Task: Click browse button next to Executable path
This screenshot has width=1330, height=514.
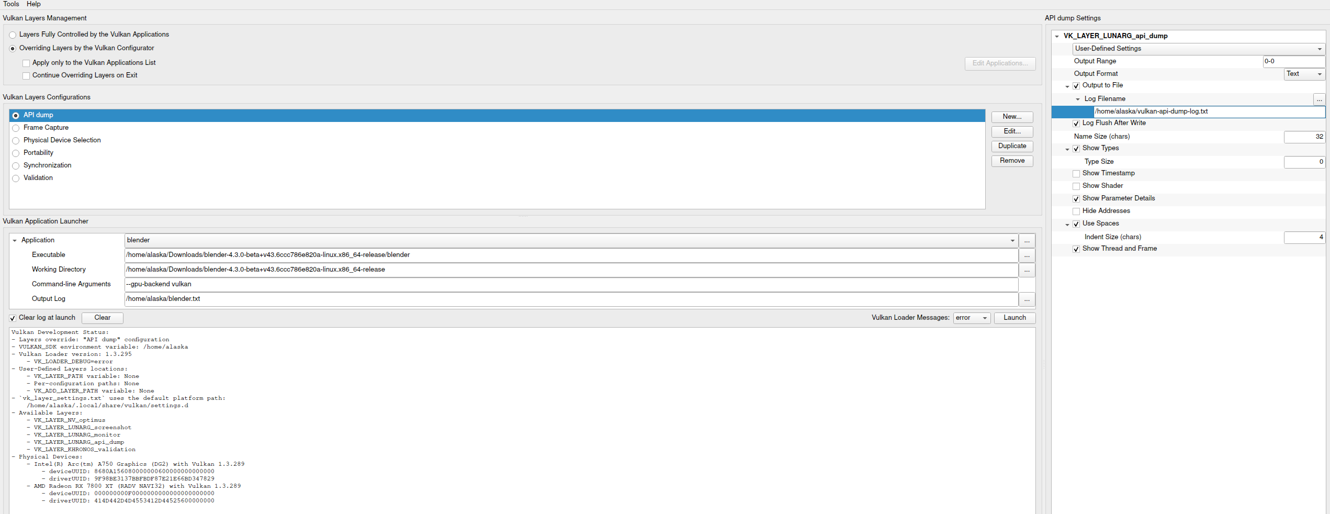Action: pos(1027,255)
